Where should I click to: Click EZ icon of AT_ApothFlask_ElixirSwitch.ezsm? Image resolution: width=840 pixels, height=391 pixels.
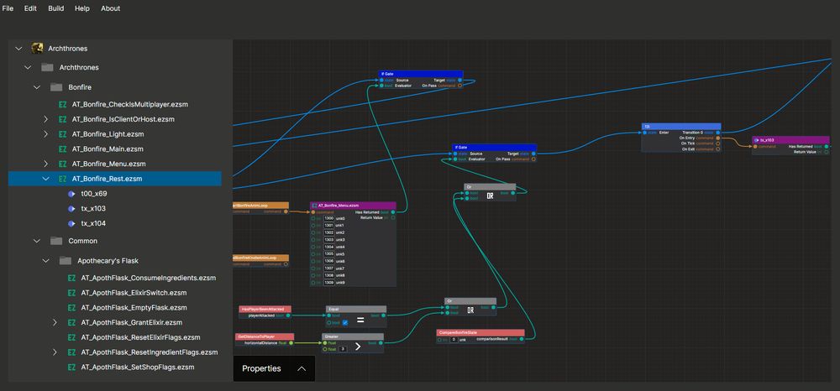[71, 293]
